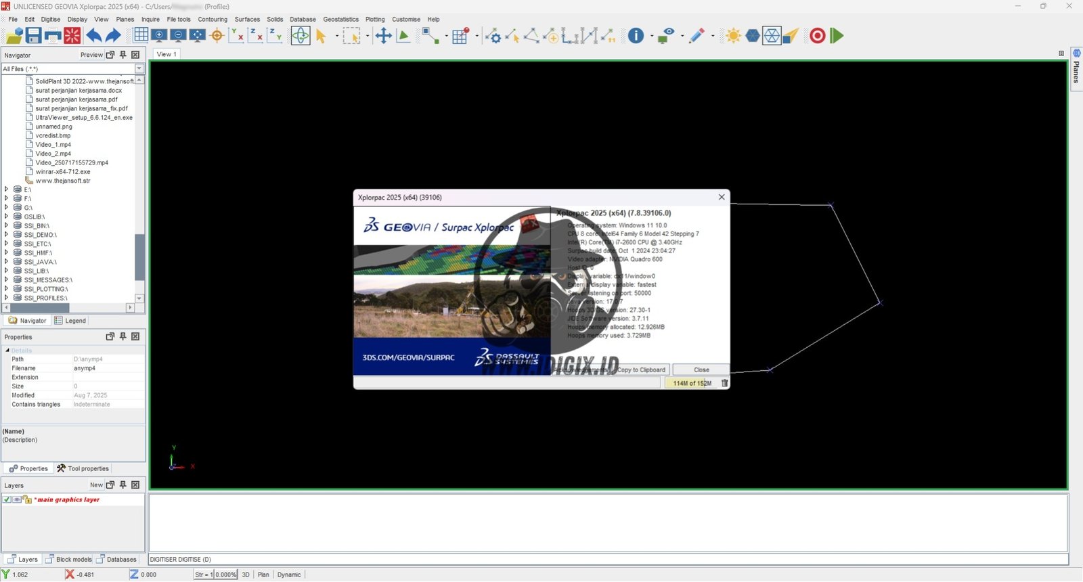
Task: Open the Digitise menu
Action: click(51, 19)
